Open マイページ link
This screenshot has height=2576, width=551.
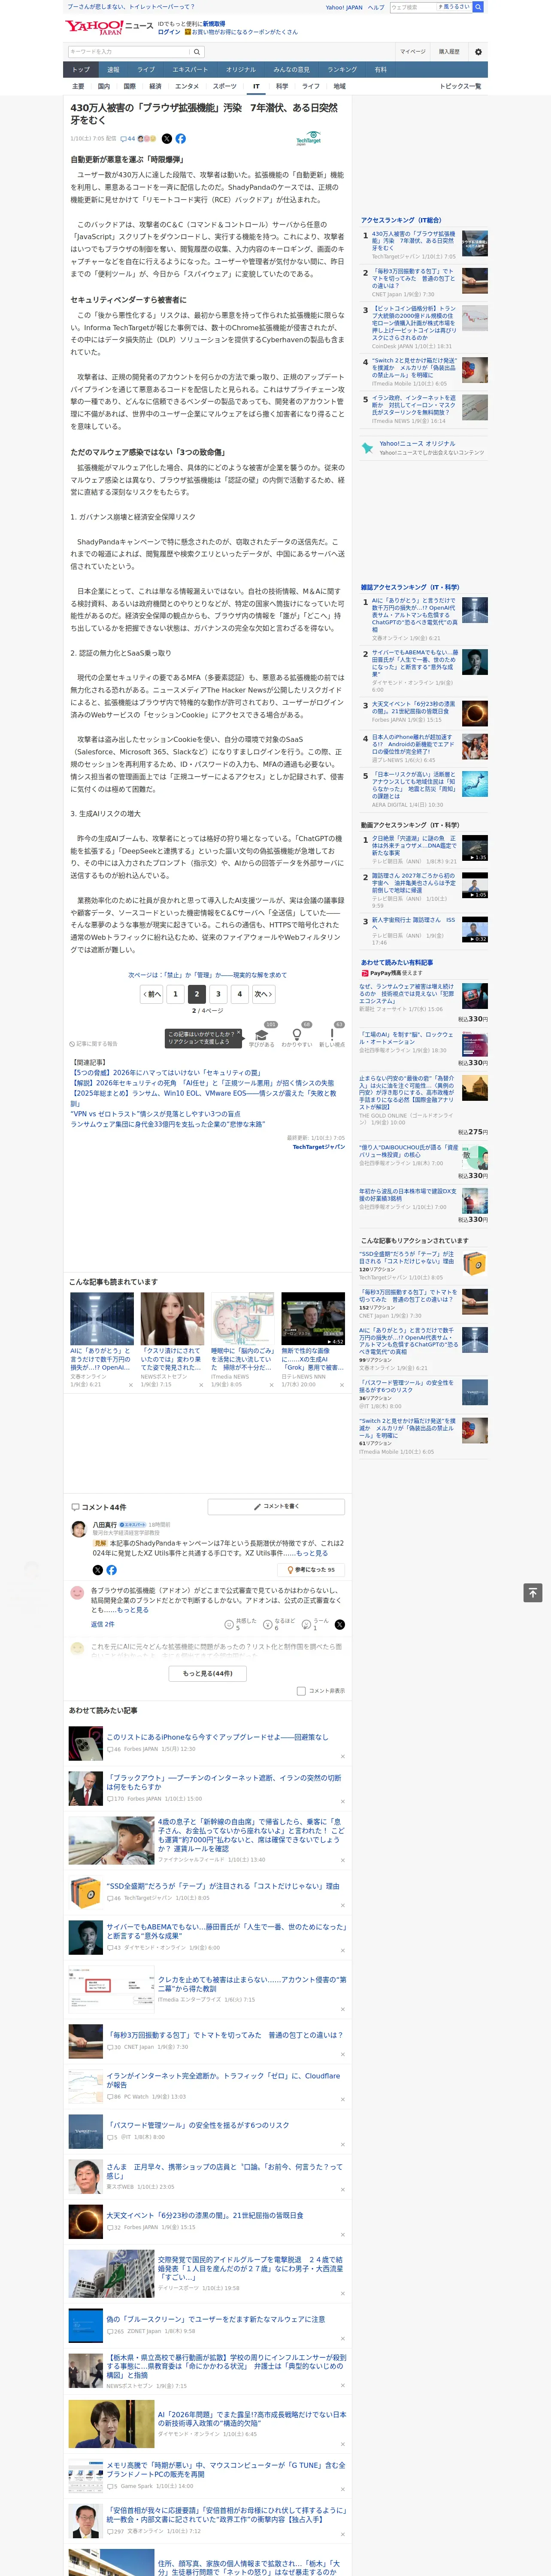point(413,52)
